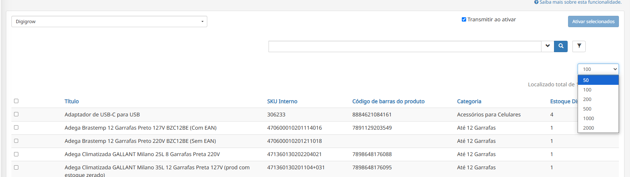Screen dimensions: 630x177
Task: Select the Adaptador de USB-C para USB row checkbox
Action: [16, 114]
